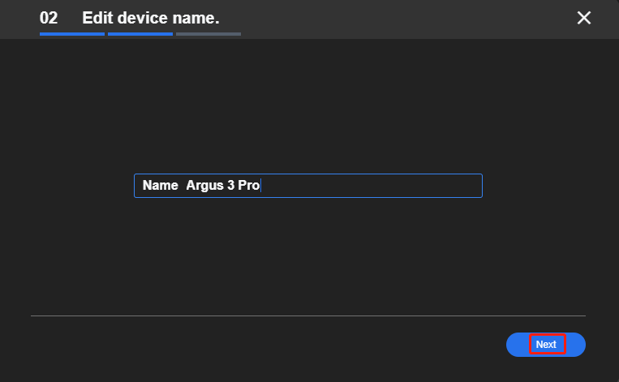The height and width of the screenshot is (382, 619).
Task: Click the step number 02
Action: pyautogui.click(x=49, y=18)
